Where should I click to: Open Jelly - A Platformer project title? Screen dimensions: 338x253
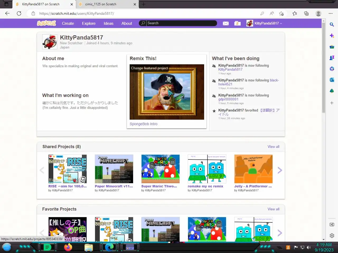coord(253,186)
